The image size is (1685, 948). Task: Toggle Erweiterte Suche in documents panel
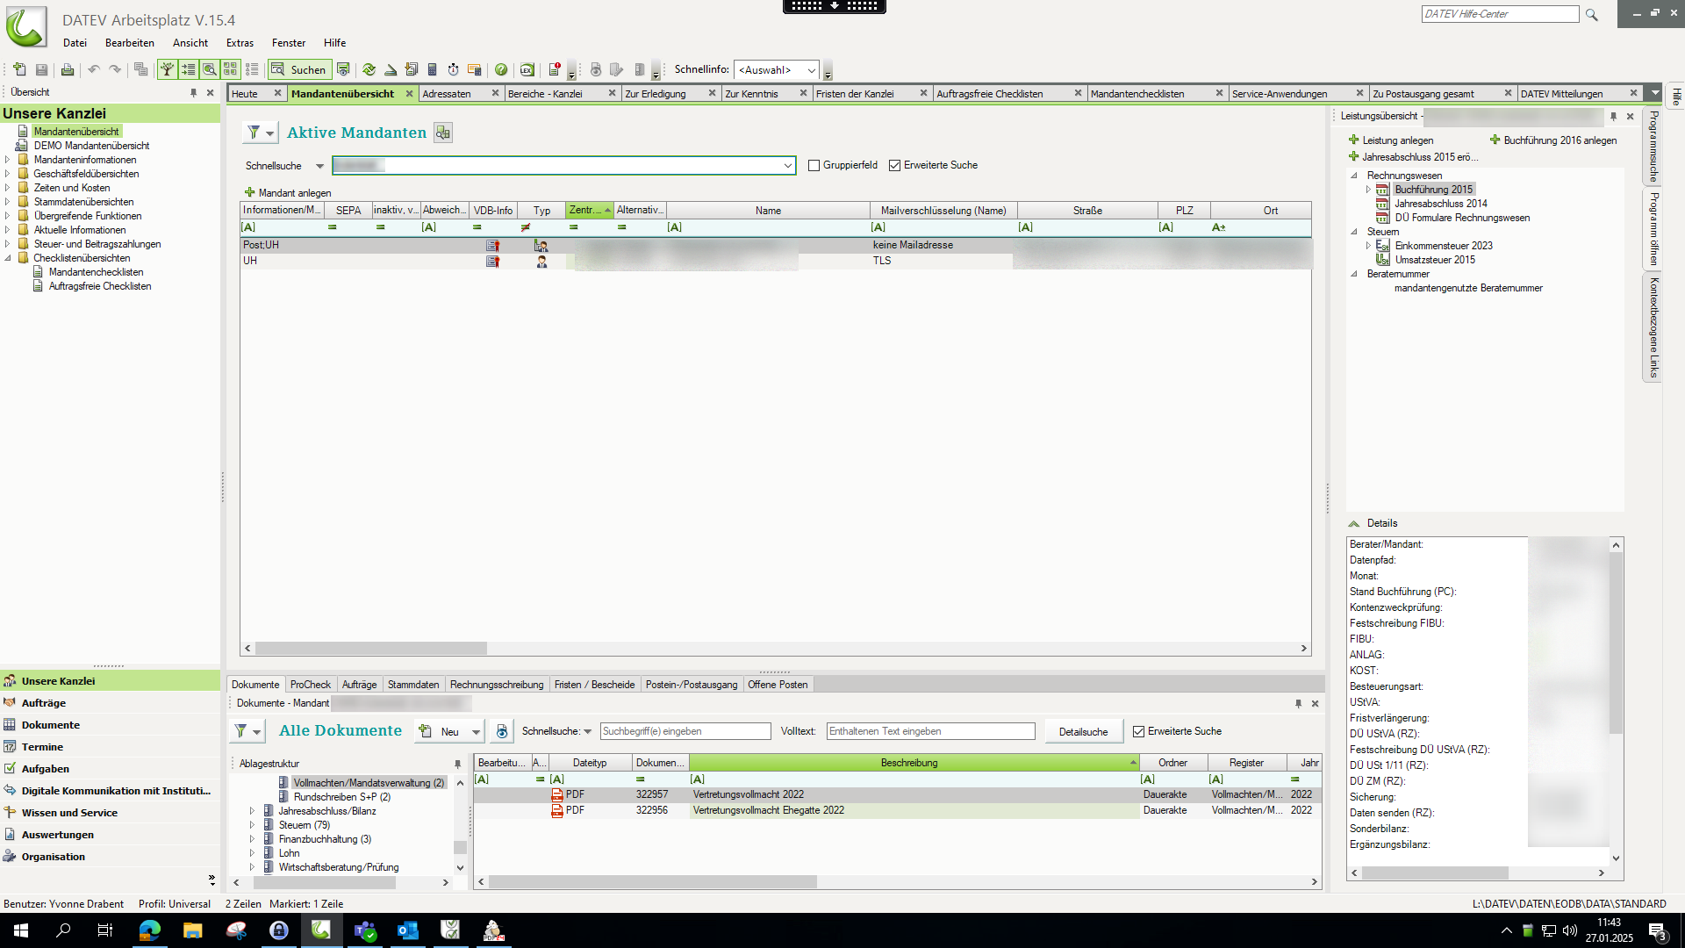click(1138, 731)
